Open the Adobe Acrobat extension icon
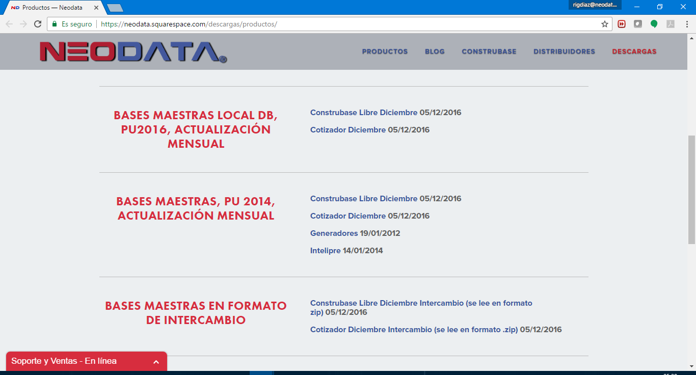Screen dimensions: 696x375 pos(670,23)
